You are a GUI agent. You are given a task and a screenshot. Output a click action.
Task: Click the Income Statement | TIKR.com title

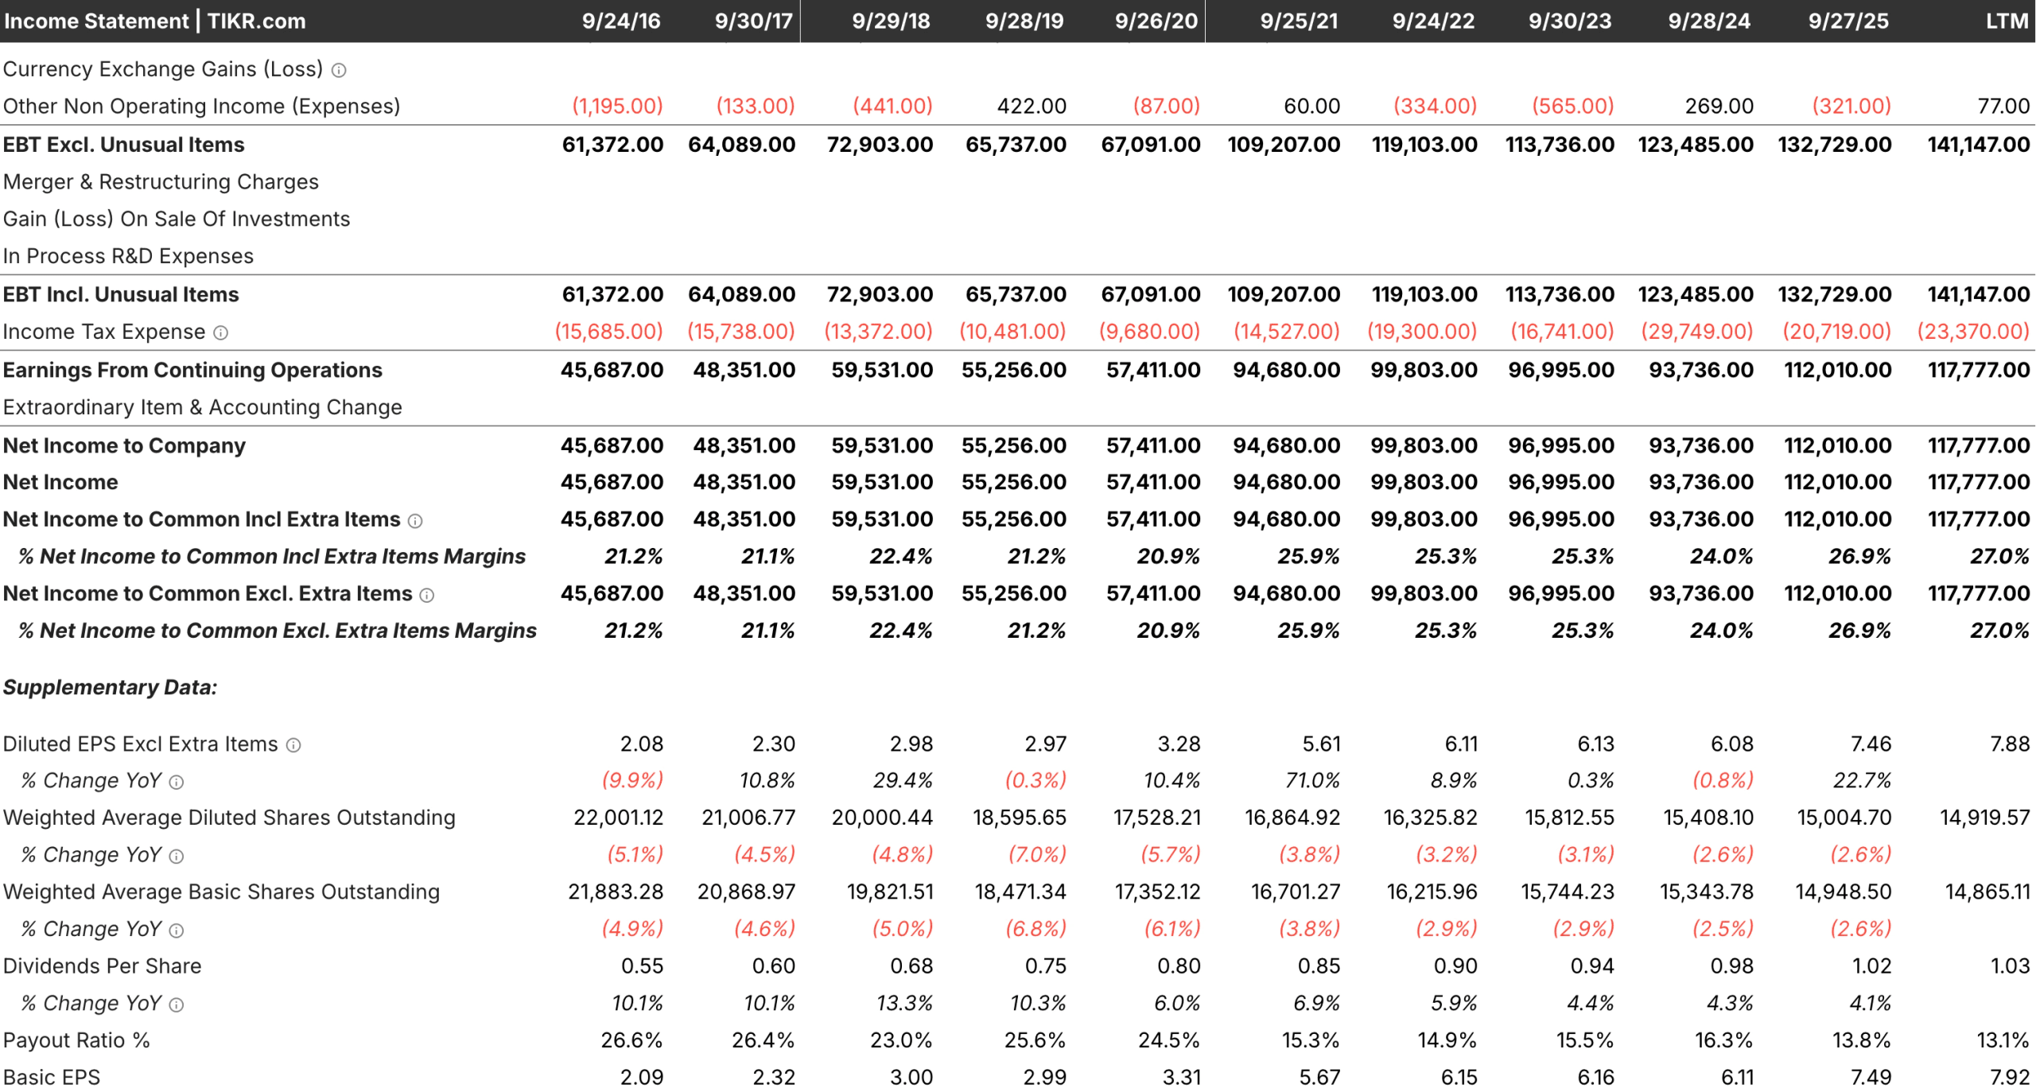(x=155, y=21)
